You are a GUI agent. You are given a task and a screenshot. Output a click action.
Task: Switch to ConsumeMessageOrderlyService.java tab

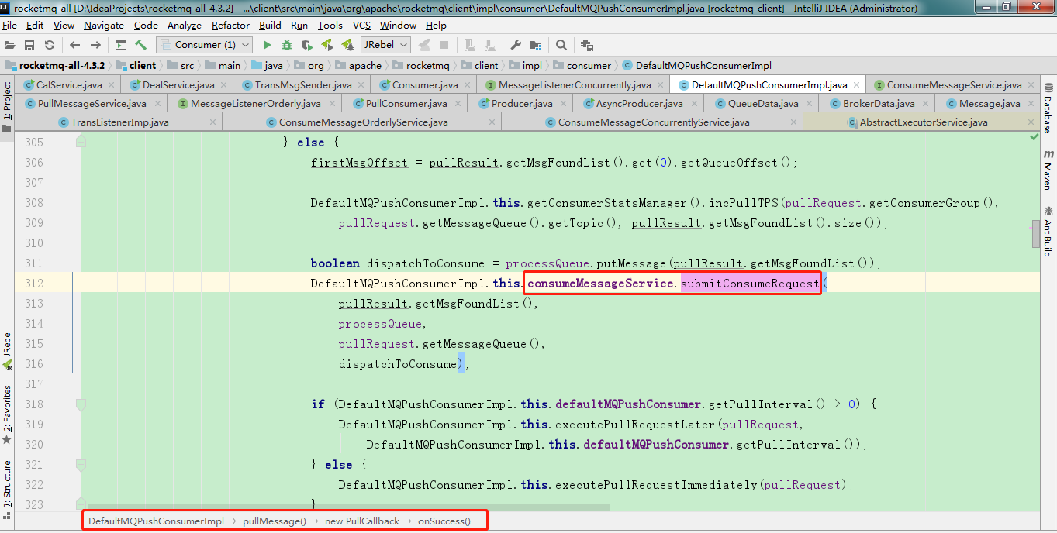363,122
